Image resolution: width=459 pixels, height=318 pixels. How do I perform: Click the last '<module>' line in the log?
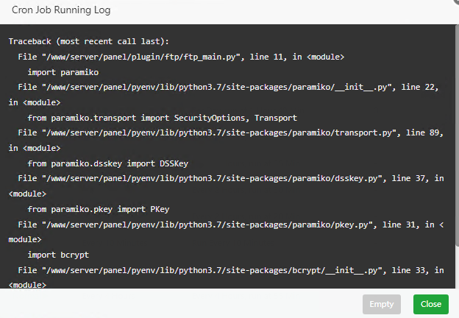pos(27,285)
